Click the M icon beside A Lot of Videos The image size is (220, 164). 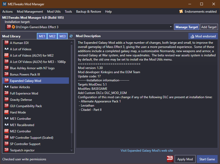7,49
